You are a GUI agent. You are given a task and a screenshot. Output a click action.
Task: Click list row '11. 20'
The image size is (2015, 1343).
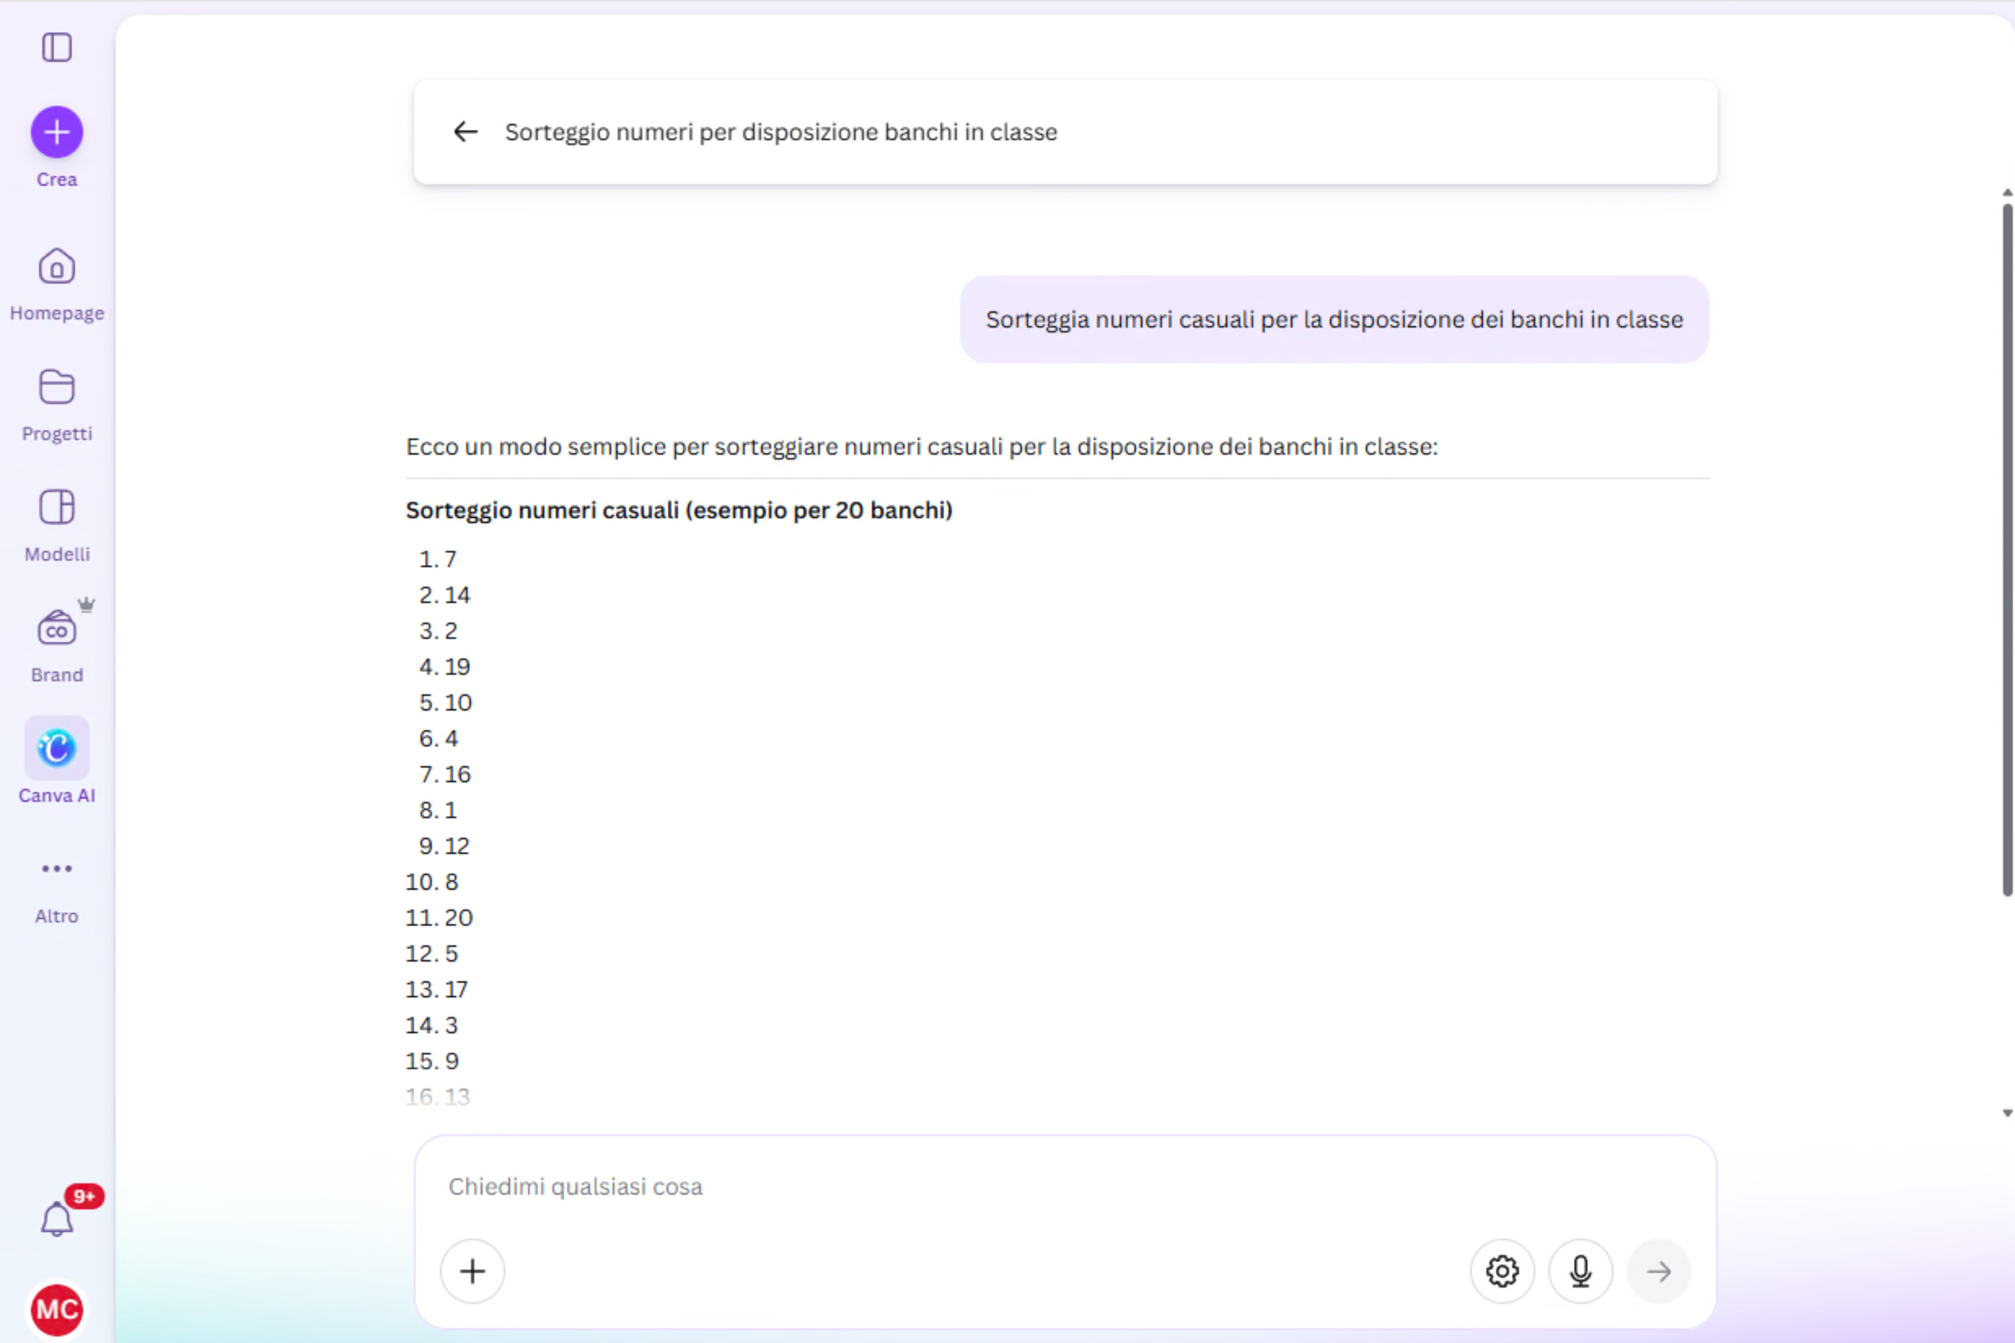439,918
